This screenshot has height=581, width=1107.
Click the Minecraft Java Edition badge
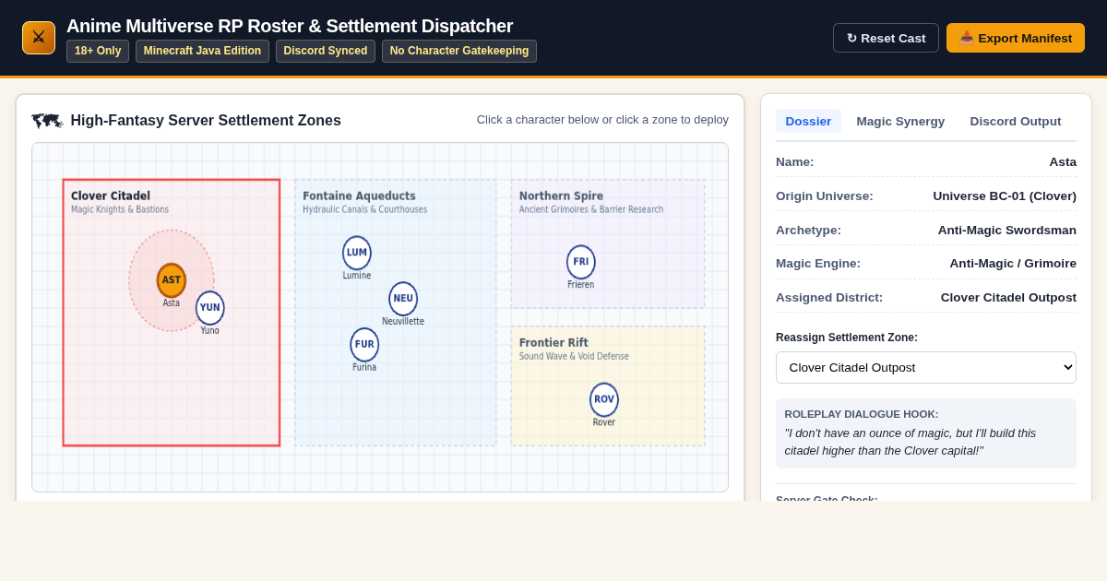click(202, 51)
